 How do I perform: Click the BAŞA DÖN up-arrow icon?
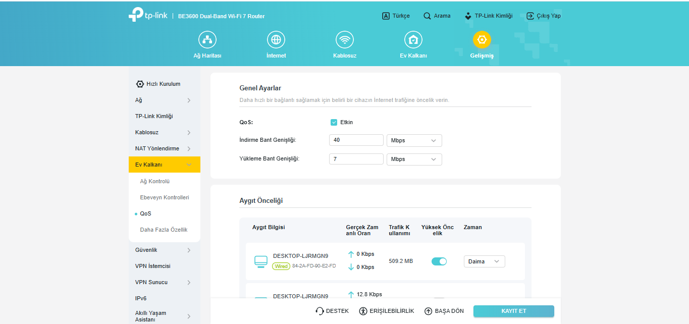tap(429, 311)
